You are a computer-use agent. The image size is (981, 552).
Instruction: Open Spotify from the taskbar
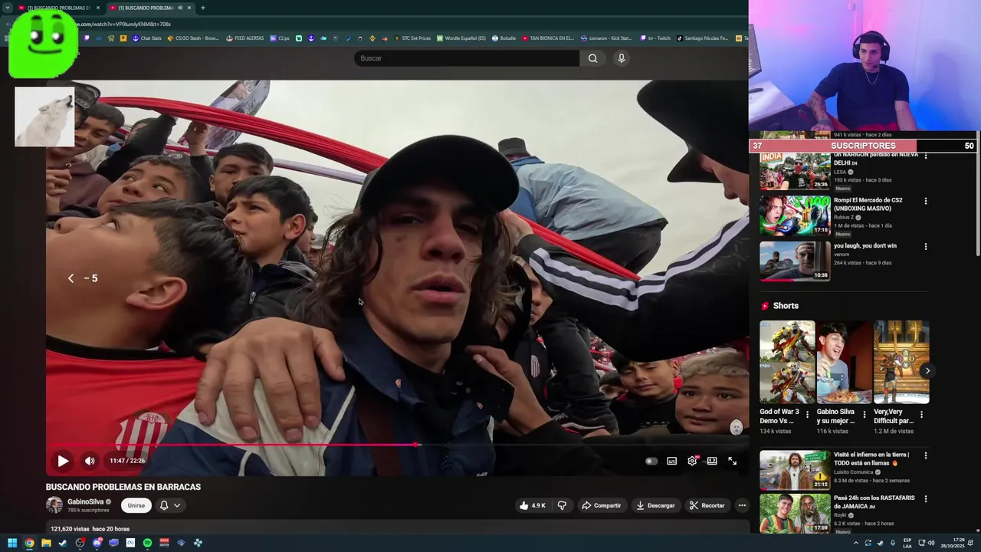coord(147,543)
